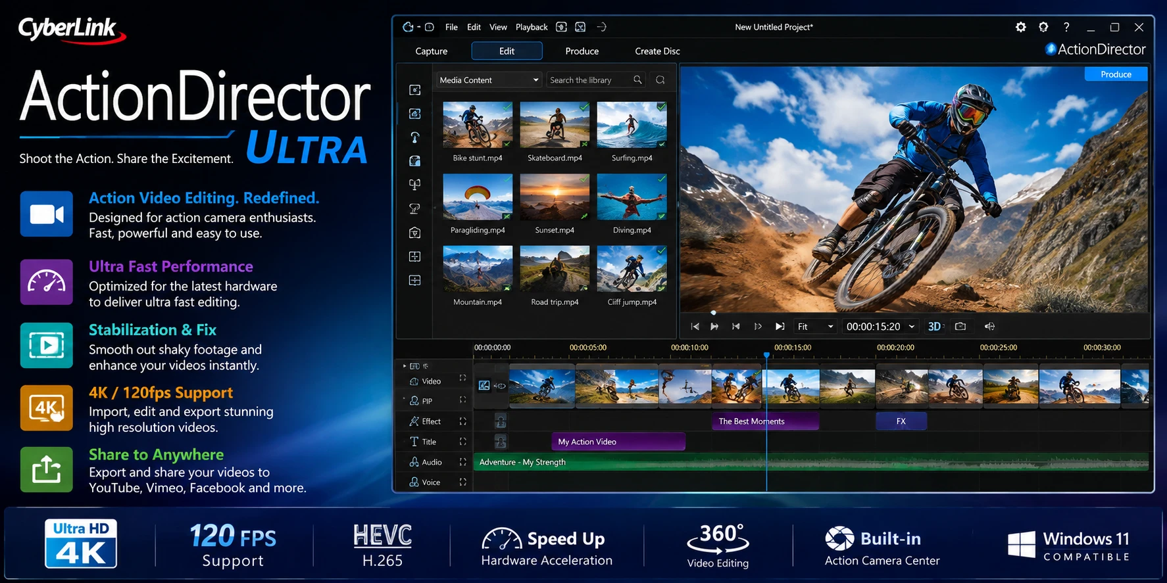Viewport: 1167px width, 583px height.
Task: Click the next frame playback button
Action: coord(758,326)
